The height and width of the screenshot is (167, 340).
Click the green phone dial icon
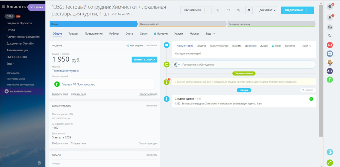(x=330, y=163)
